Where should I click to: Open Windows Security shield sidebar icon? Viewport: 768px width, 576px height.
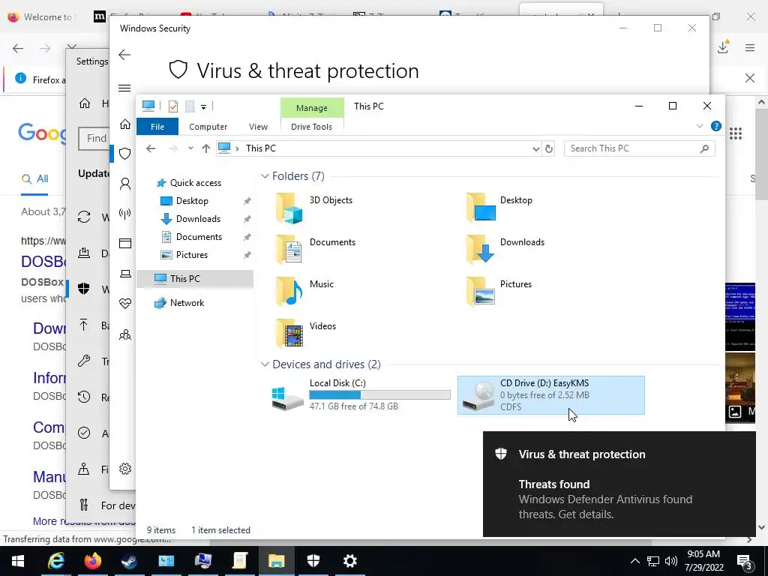[125, 154]
